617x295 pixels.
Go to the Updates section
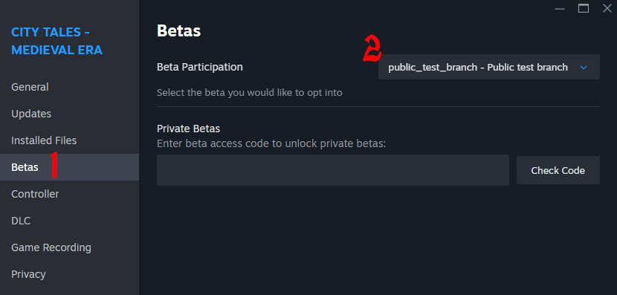69,114
